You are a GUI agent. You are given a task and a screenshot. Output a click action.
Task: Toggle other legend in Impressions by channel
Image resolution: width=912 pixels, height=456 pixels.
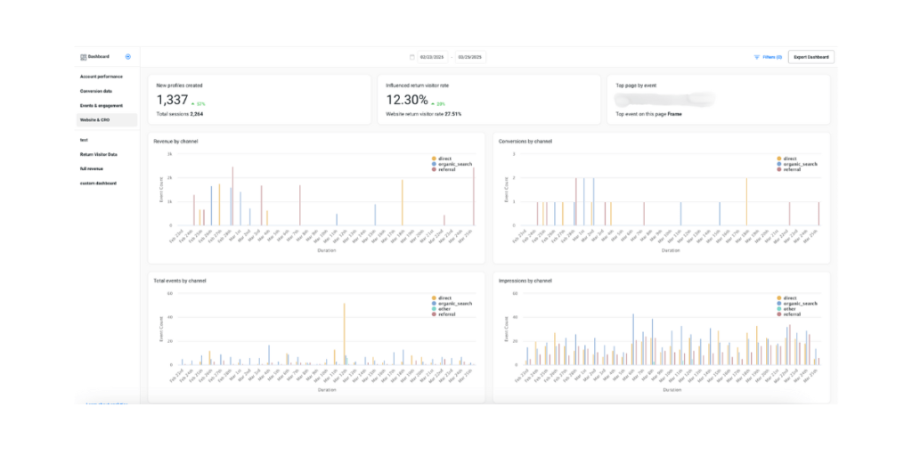coord(787,309)
